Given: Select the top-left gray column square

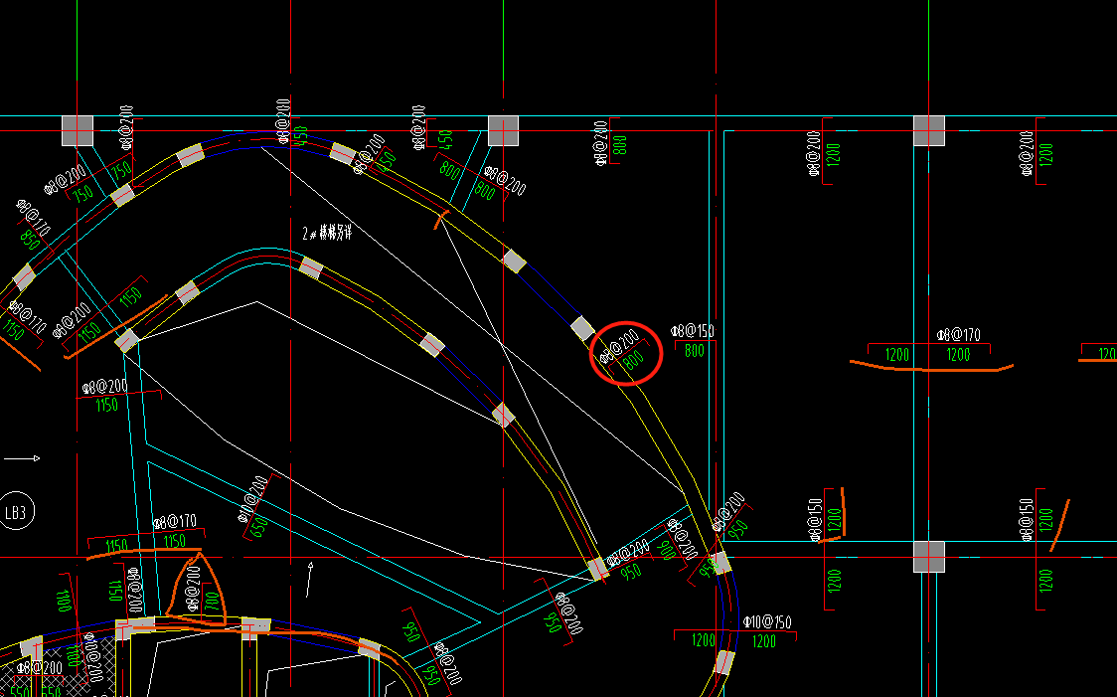Looking at the screenshot, I should pyautogui.click(x=77, y=131).
